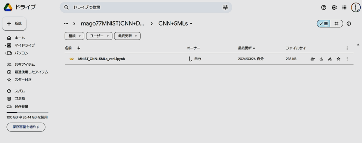Expand the マイドライブ tree item
Screen dimensions: 362x143
pos(5,45)
